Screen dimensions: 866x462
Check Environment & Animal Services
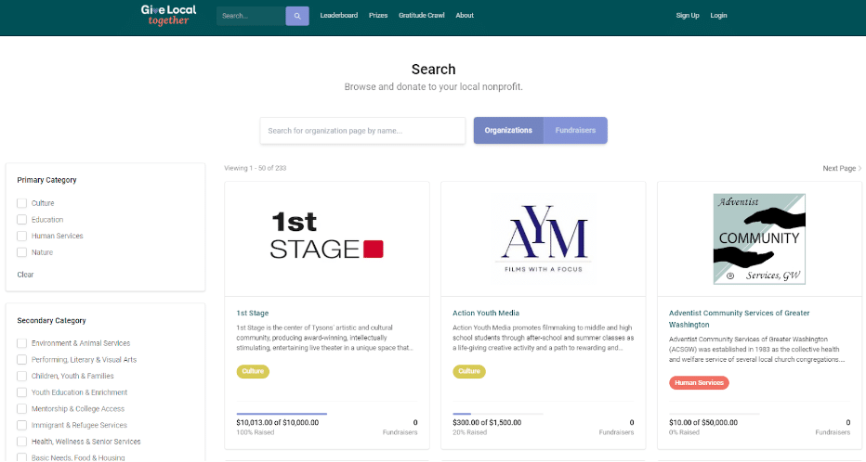pos(22,343)
